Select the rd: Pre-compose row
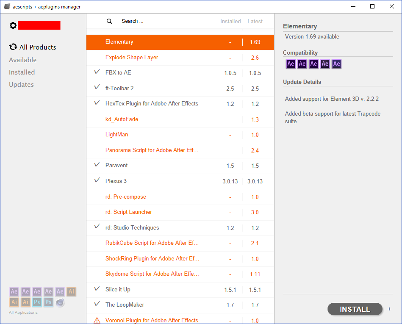The height and width of the screenshot is (324, 402). pos(180,197)
